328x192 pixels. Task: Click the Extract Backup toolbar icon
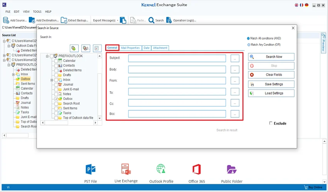64,20
